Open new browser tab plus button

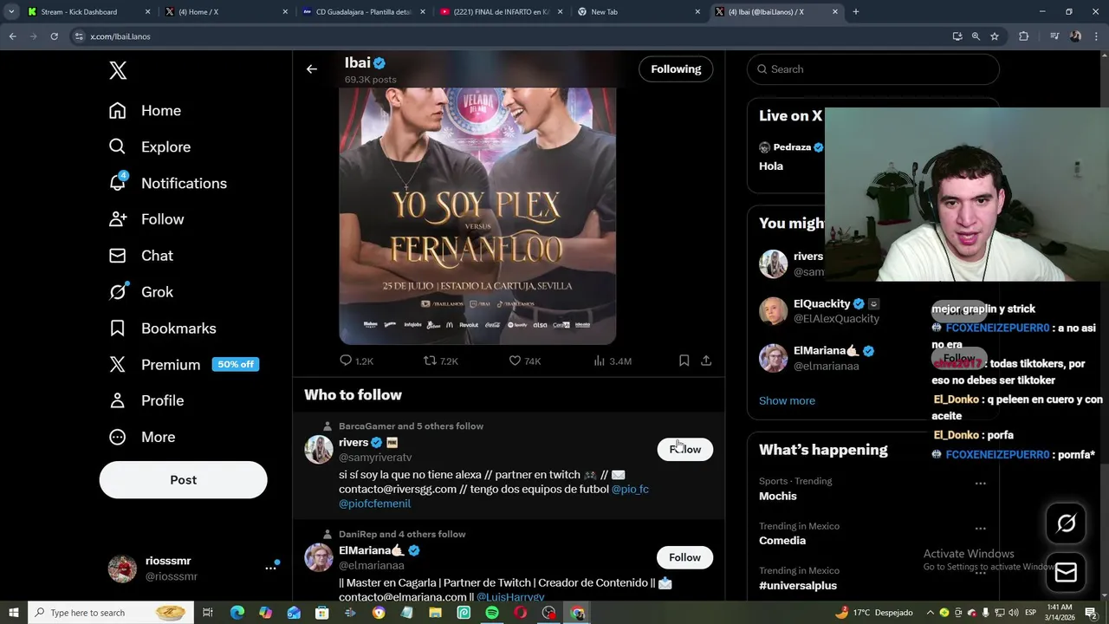[x=856, y=12]
